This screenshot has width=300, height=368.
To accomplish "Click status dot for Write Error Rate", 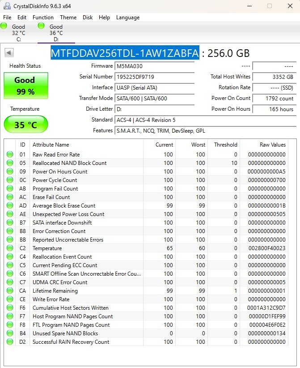I will point(10,299).
